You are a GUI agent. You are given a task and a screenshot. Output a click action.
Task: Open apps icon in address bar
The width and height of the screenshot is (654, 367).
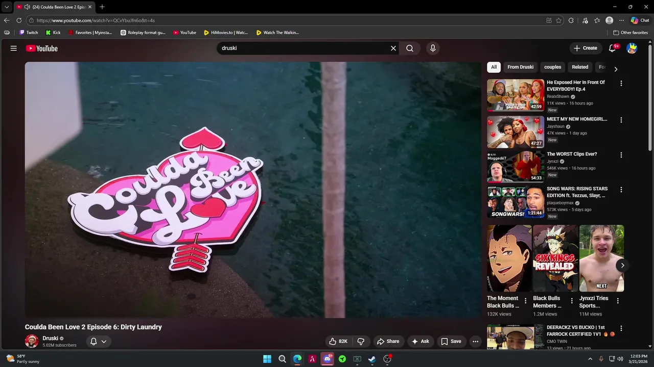click(549, 20)
